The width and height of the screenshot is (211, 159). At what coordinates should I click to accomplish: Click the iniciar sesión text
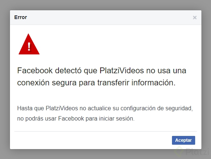[117, 118]
